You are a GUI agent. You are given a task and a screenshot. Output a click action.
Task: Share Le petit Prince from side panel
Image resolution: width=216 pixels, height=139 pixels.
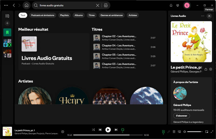pyautogui.click(x=206, y=69)
